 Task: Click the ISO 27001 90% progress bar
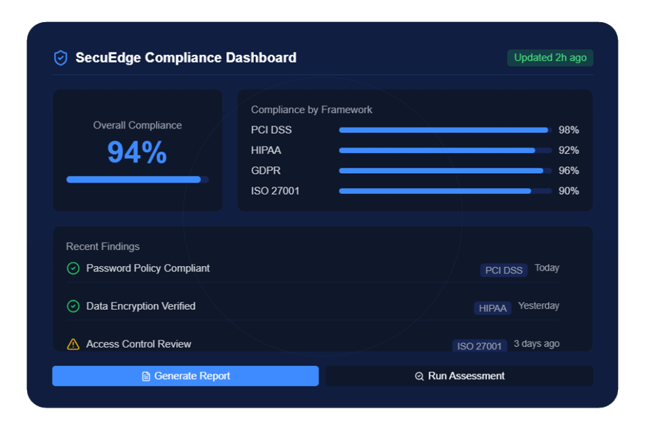point(445,191)
